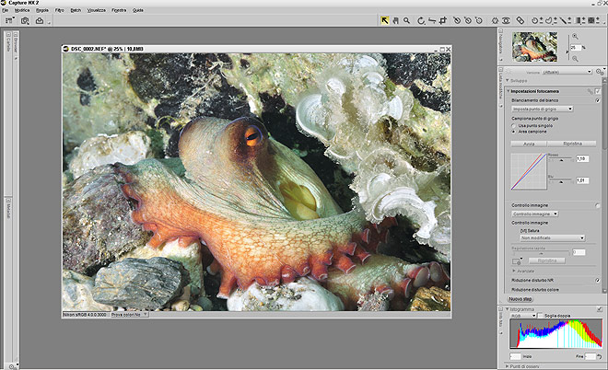Click the color picker icon left of Ripristina
This screenshot has height=370, width=608.
[x=517, y=261]
